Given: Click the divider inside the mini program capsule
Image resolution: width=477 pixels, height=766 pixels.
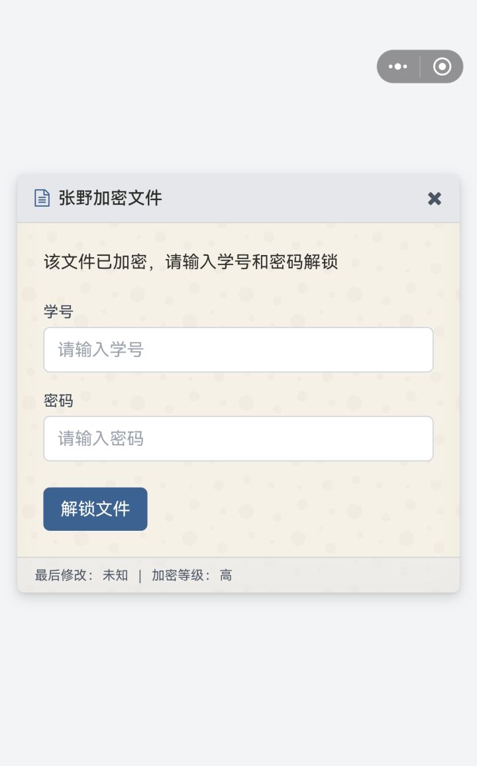Looking at the screenshot, I should pos(420,66).
